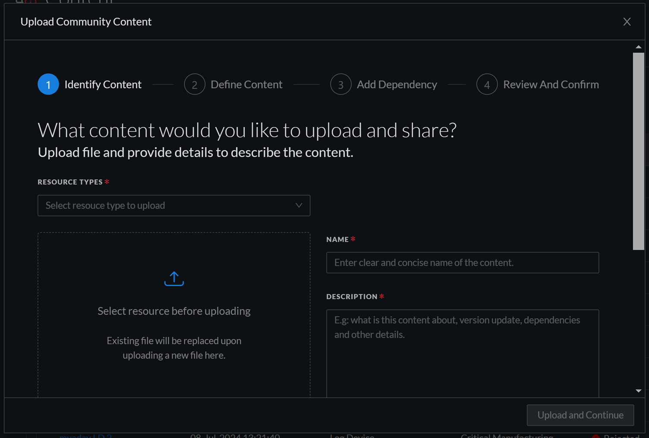Focus the Name input field
The height and width of the screenshot is (438, 649).
pyautogui.click(x=462, y=263)
